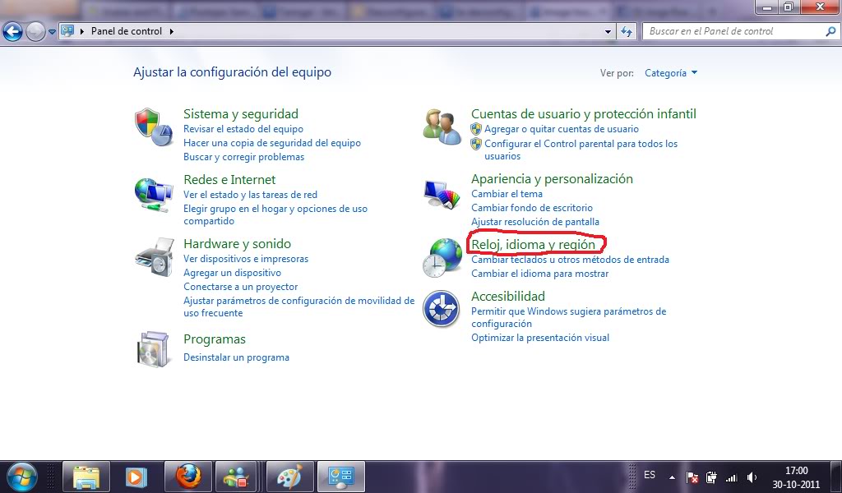Expand the arrow after Panel de control breadcrumb
842x493 pixels.
click(x=172, y=31)
